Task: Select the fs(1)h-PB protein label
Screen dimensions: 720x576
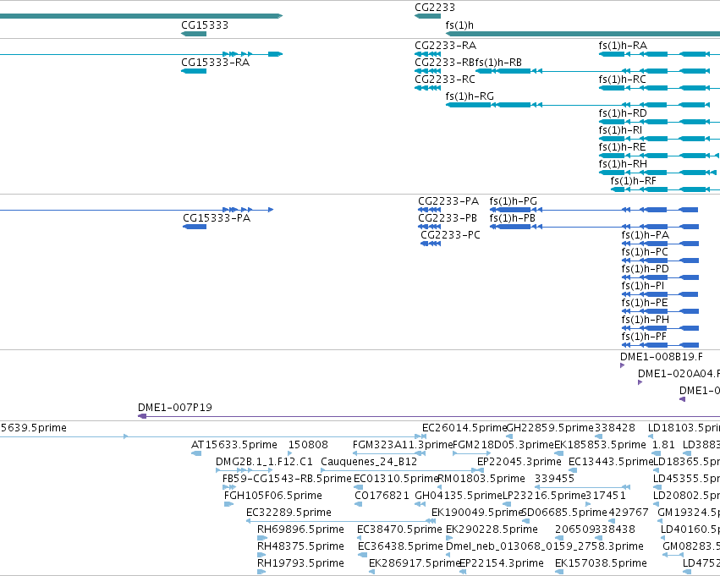Action: (x=513, y=218)
